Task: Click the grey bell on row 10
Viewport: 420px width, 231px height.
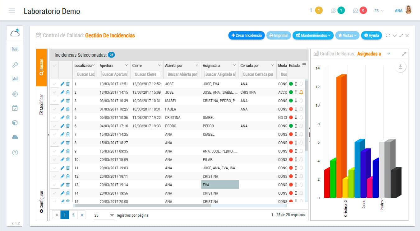Action: (x=301, y=159)
